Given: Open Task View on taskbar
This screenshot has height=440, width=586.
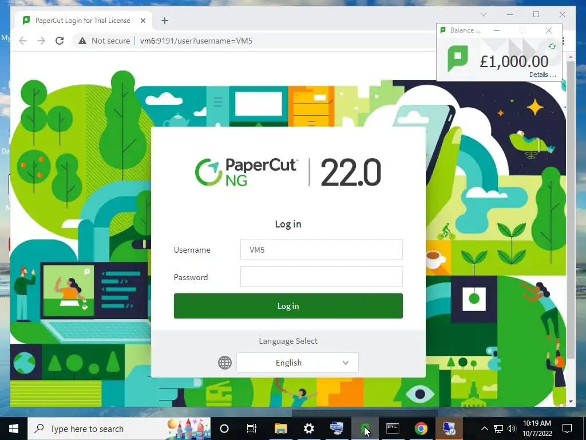Looking at the screenshot, I should pos(252,429).
